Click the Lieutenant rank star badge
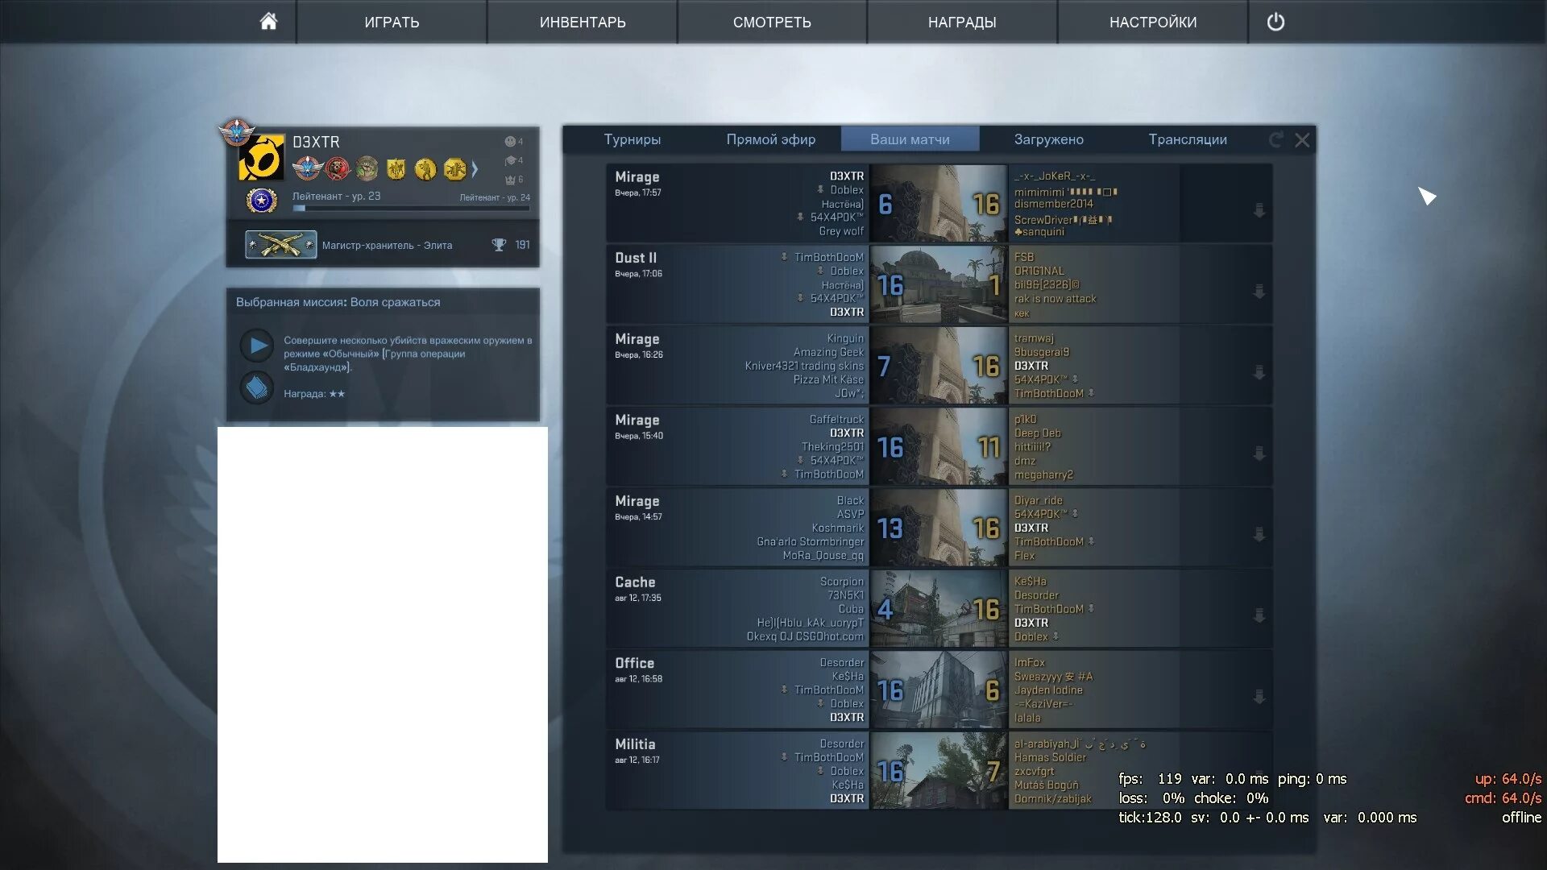 pos(261,200)
